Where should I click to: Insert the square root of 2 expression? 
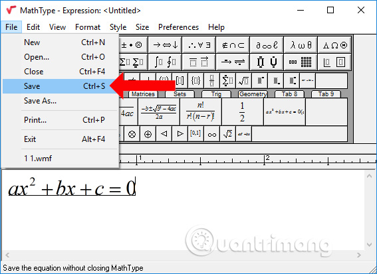point(227,134)
